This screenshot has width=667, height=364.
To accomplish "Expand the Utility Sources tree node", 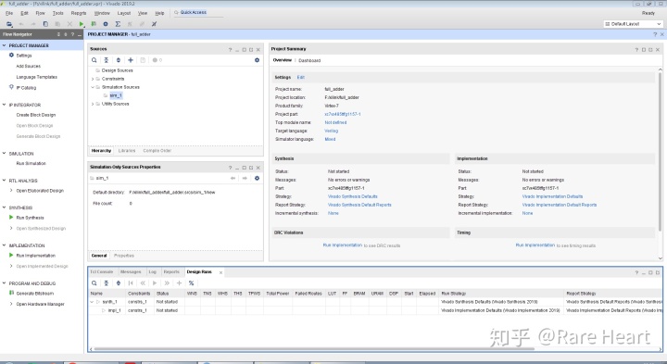I will tap(93, 104).
